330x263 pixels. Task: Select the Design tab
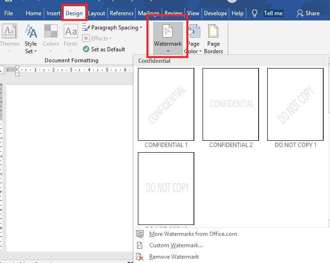click(74, 13)
